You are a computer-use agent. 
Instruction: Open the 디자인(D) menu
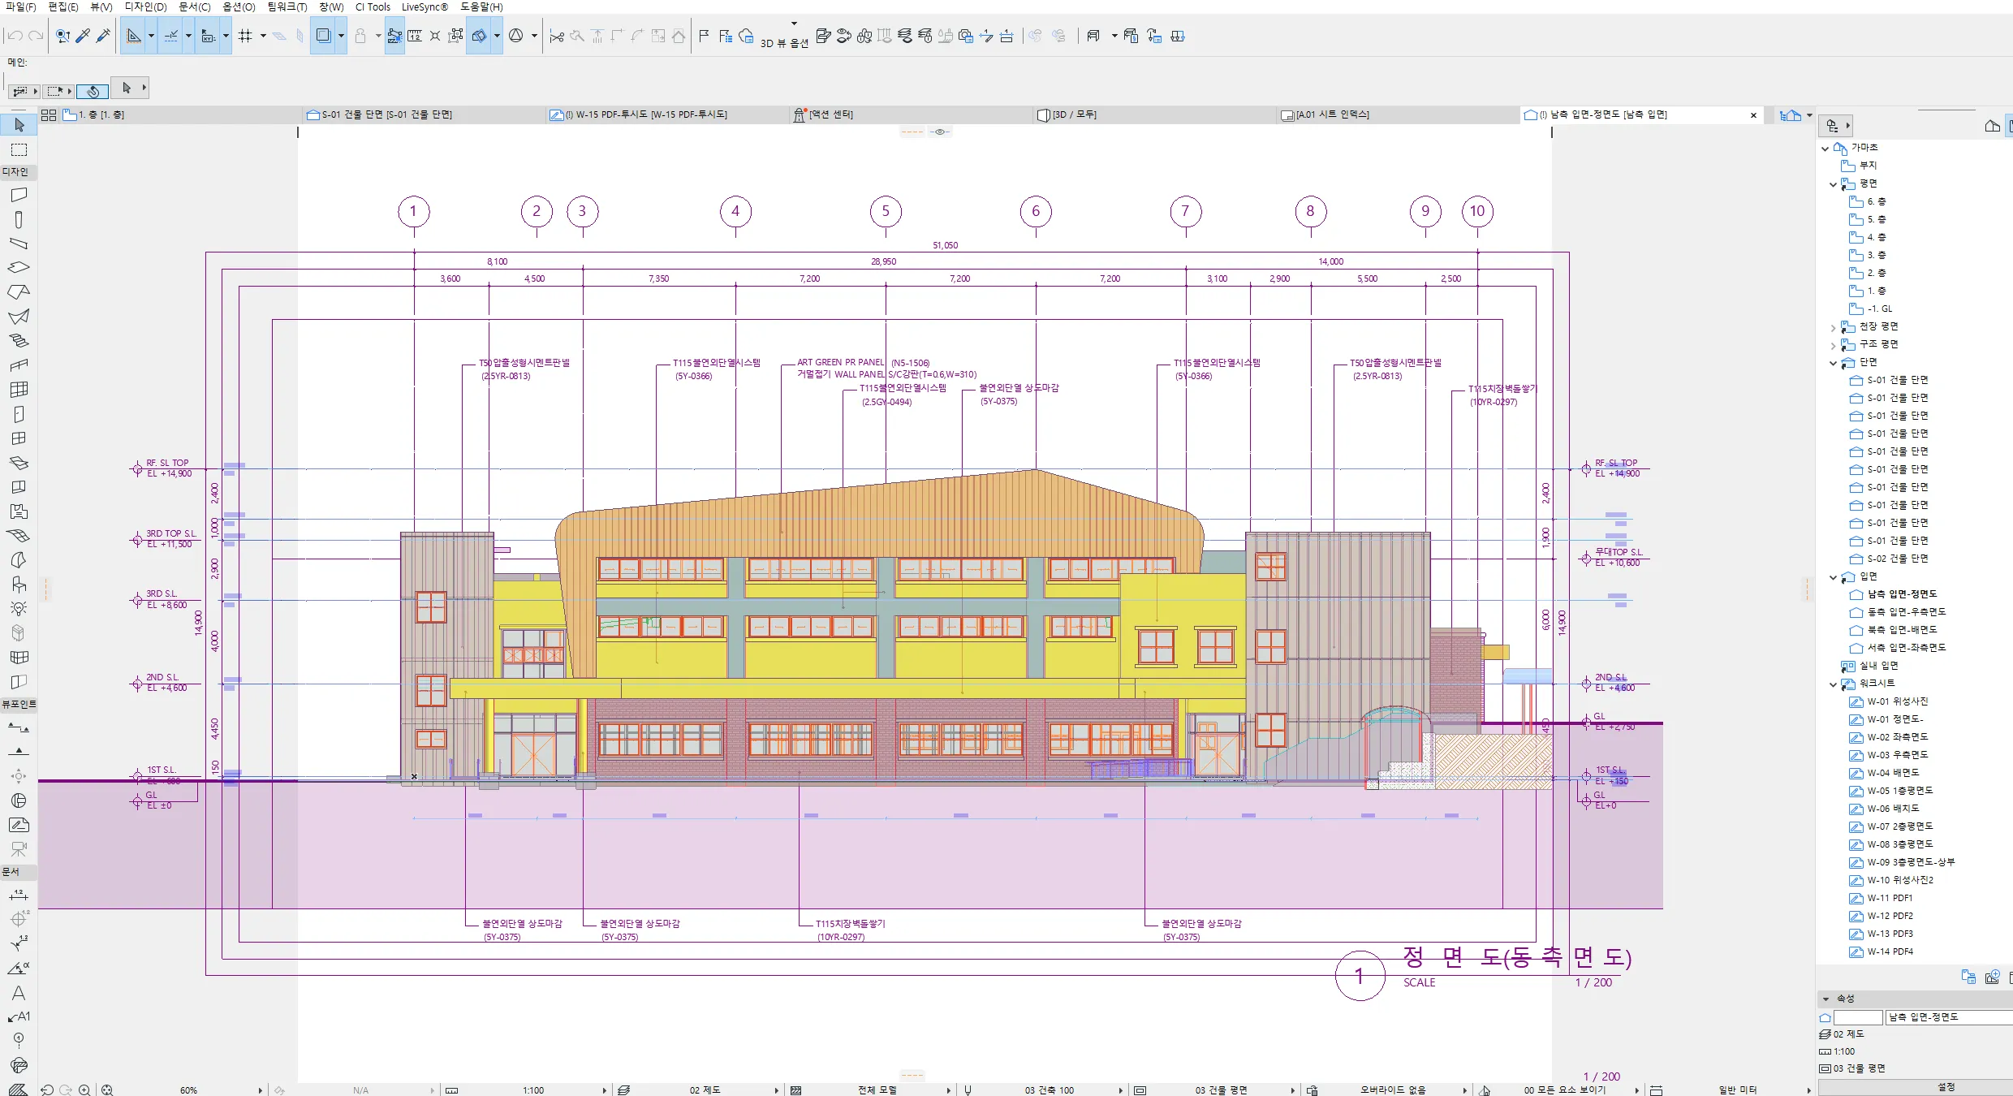[x=145, y=6]
